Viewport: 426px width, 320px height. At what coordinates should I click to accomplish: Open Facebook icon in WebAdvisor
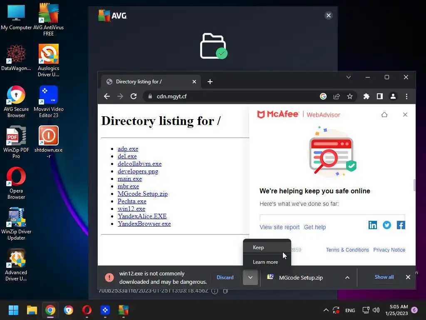click(401, 225)
